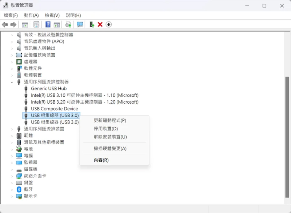
Task: Click the 網路介面卡 network adapter icon
Action: pos(19,176)
